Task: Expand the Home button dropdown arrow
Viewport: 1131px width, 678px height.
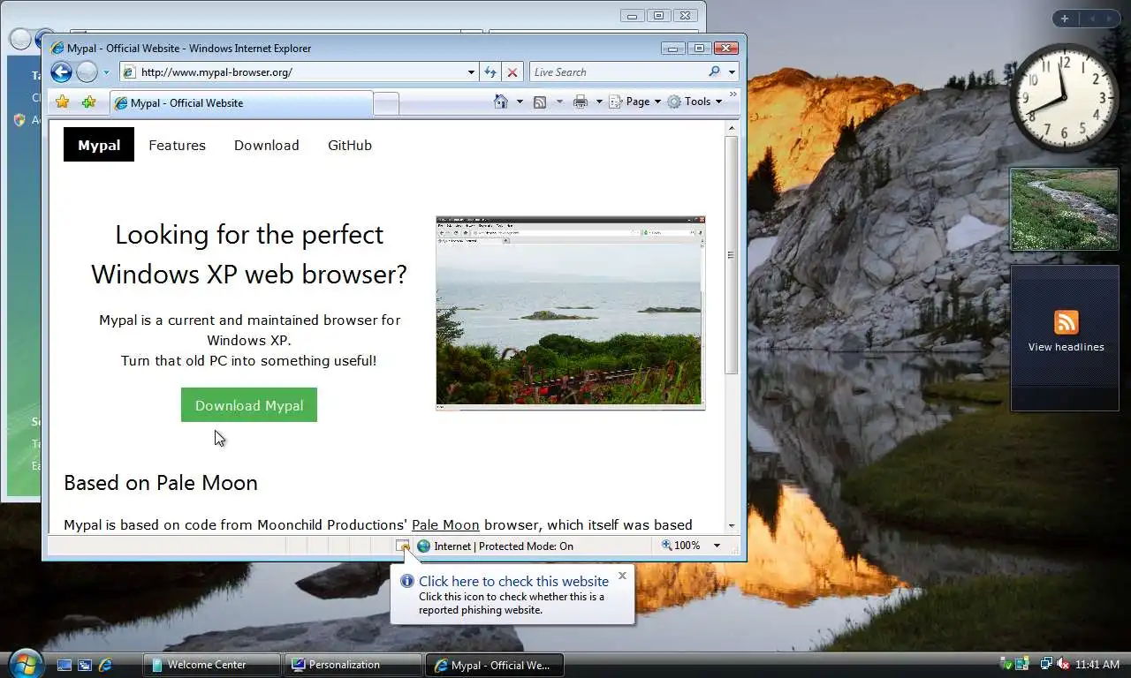Action: click(x=520, y=102)
